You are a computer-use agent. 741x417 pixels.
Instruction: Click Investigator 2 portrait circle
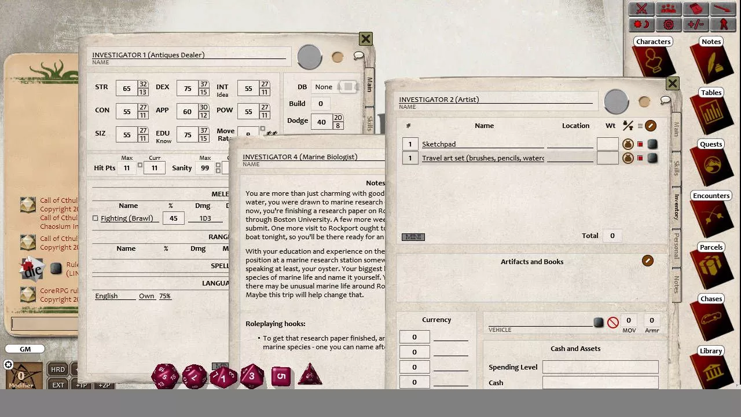(x=617, y=102)
